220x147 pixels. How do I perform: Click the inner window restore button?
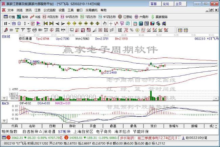point(212,10)
